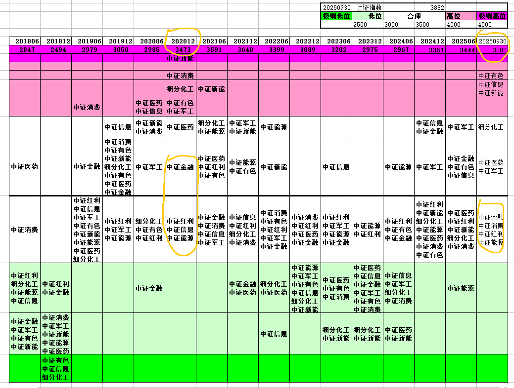Click the 2500 threshold cell
The height and width of the screenshot is (388, 514).
[x=368, y=25]
